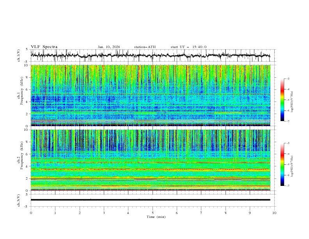Select the ch.1 color bar "log(PSD)(V²/Hz)" label

pyautogui.click(x=292, y=102)
